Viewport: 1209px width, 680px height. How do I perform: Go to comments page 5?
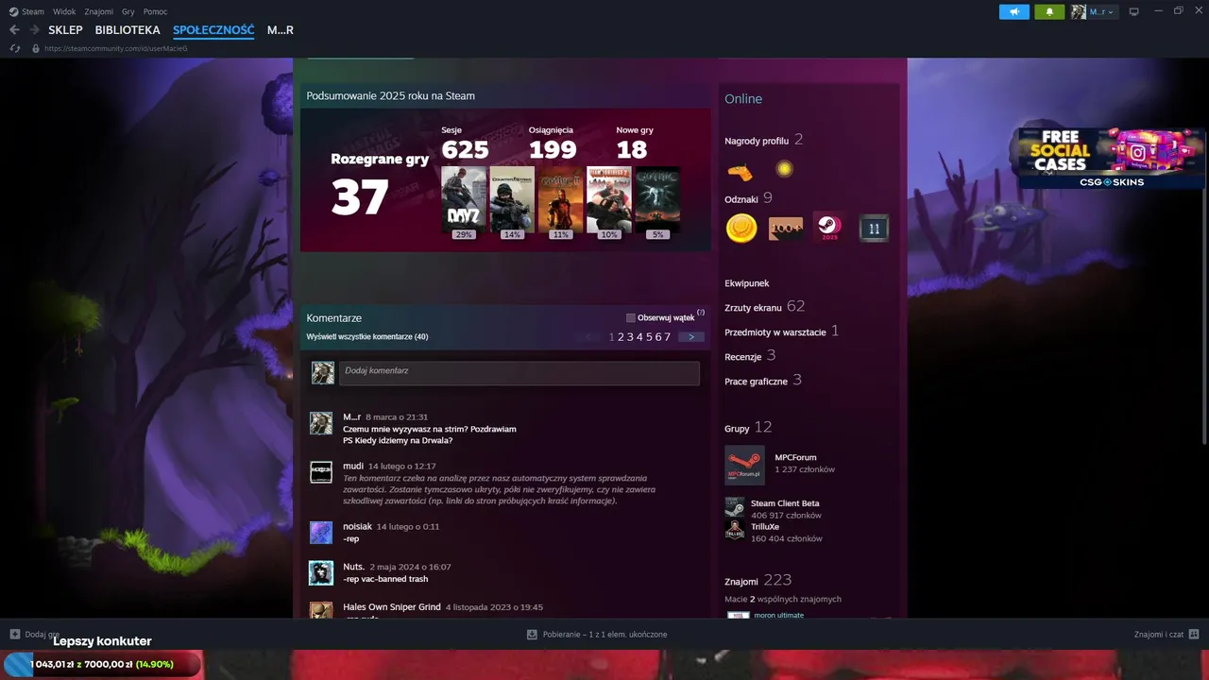tap(650, 337)
